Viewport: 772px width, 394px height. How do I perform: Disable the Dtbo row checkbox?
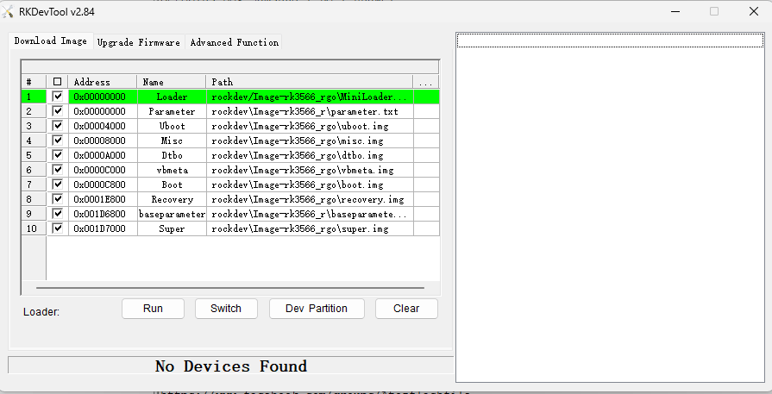click(58, 155)
